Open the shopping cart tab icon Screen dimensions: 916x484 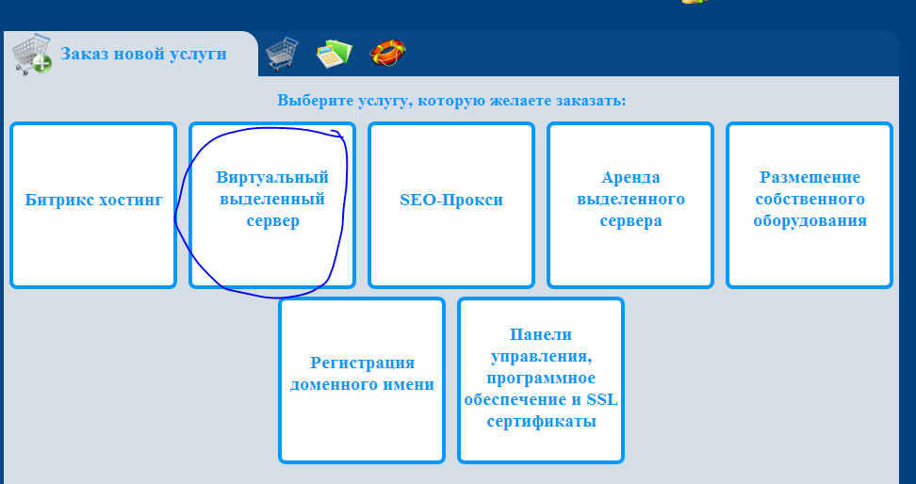282,54
